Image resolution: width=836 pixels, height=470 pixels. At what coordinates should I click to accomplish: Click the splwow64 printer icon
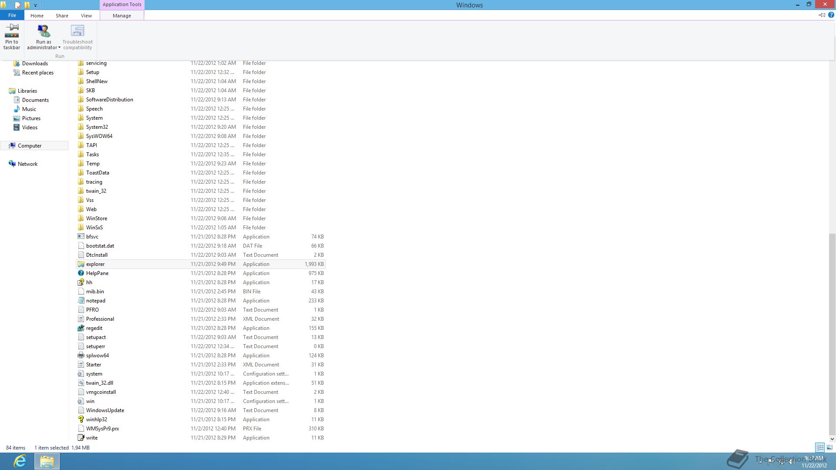click(x=81, y=356)
